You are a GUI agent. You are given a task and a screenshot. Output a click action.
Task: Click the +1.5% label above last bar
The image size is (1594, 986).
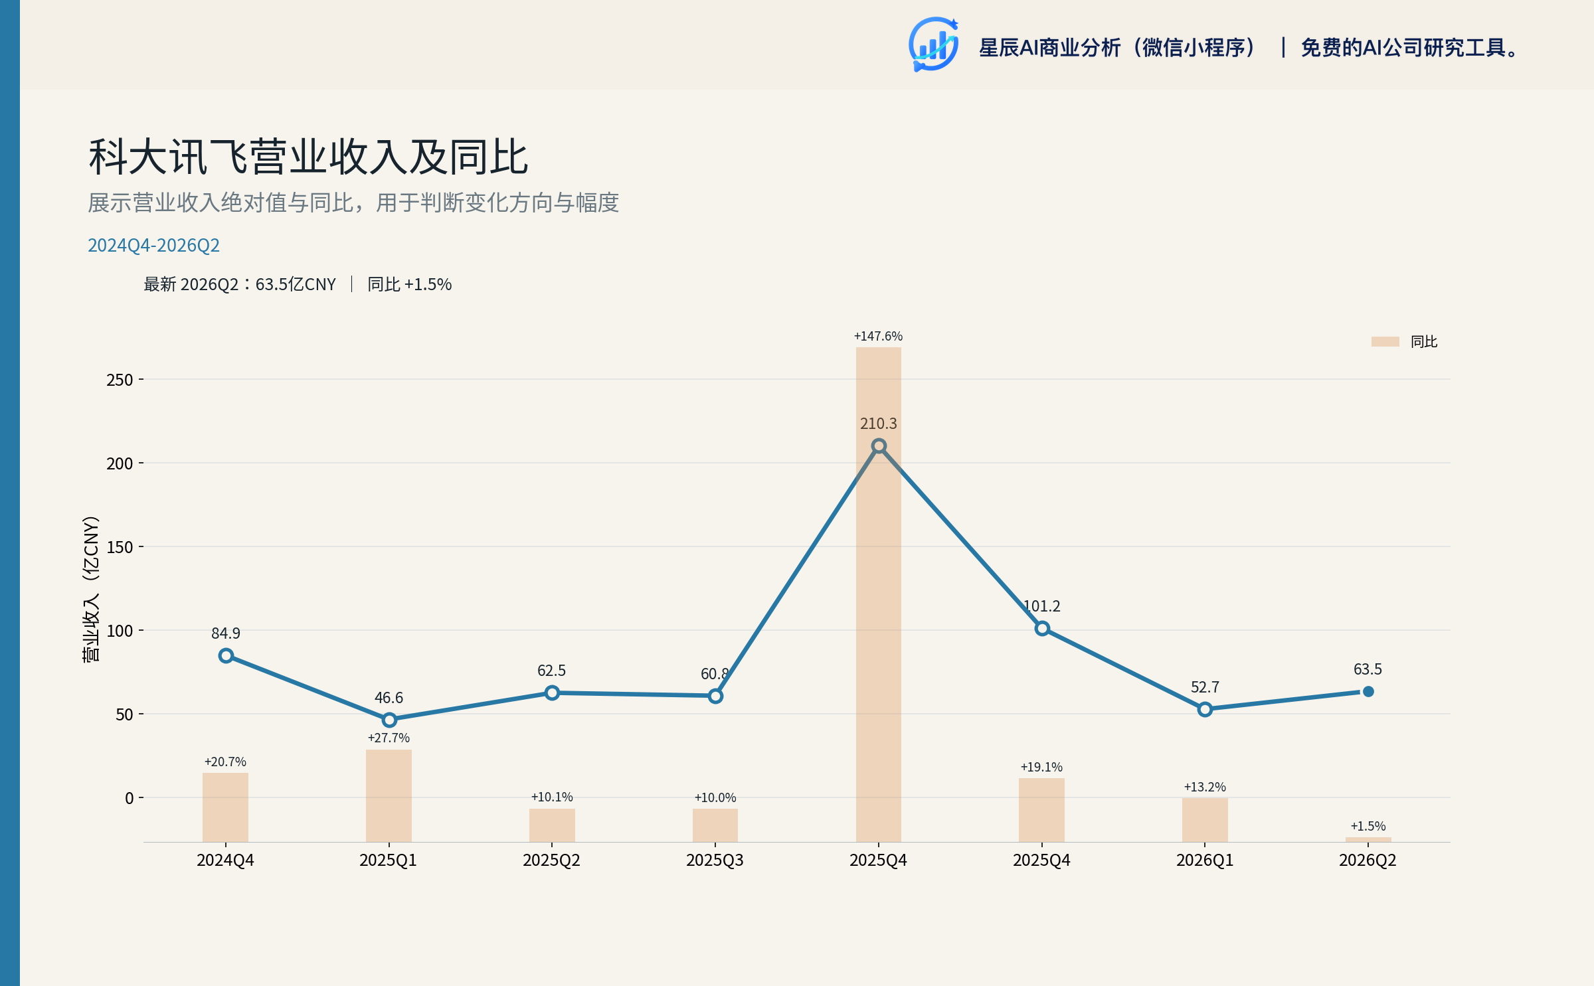click(1368, 826)
